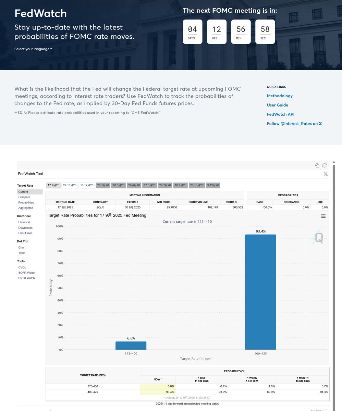This screenshot has width=342, height=411.
Task: Click the PRIOR OI value 360,562
Action: click(232, 207)
